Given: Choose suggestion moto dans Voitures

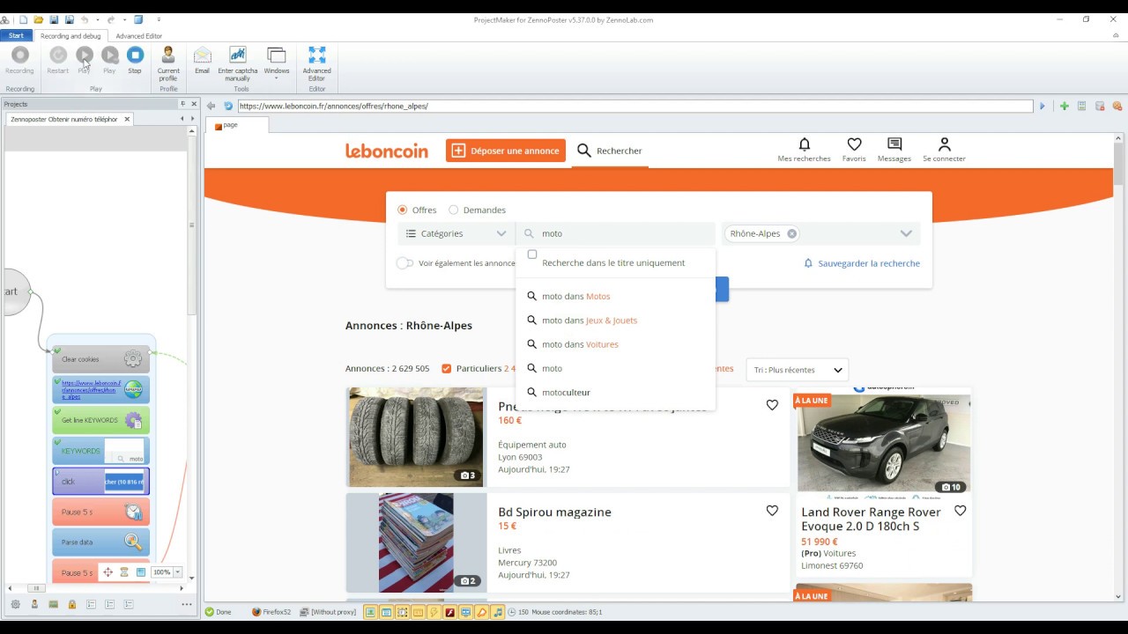Looking at the screenshot, I should click(615, 344).
